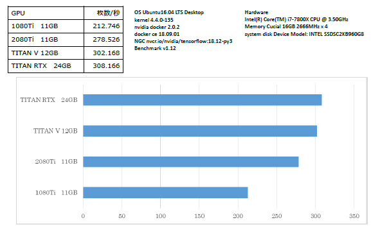Viewport: 380px width, 238px height.
Task: Click the 2080Ti 11GB axis label in chart
Action: 56,162
